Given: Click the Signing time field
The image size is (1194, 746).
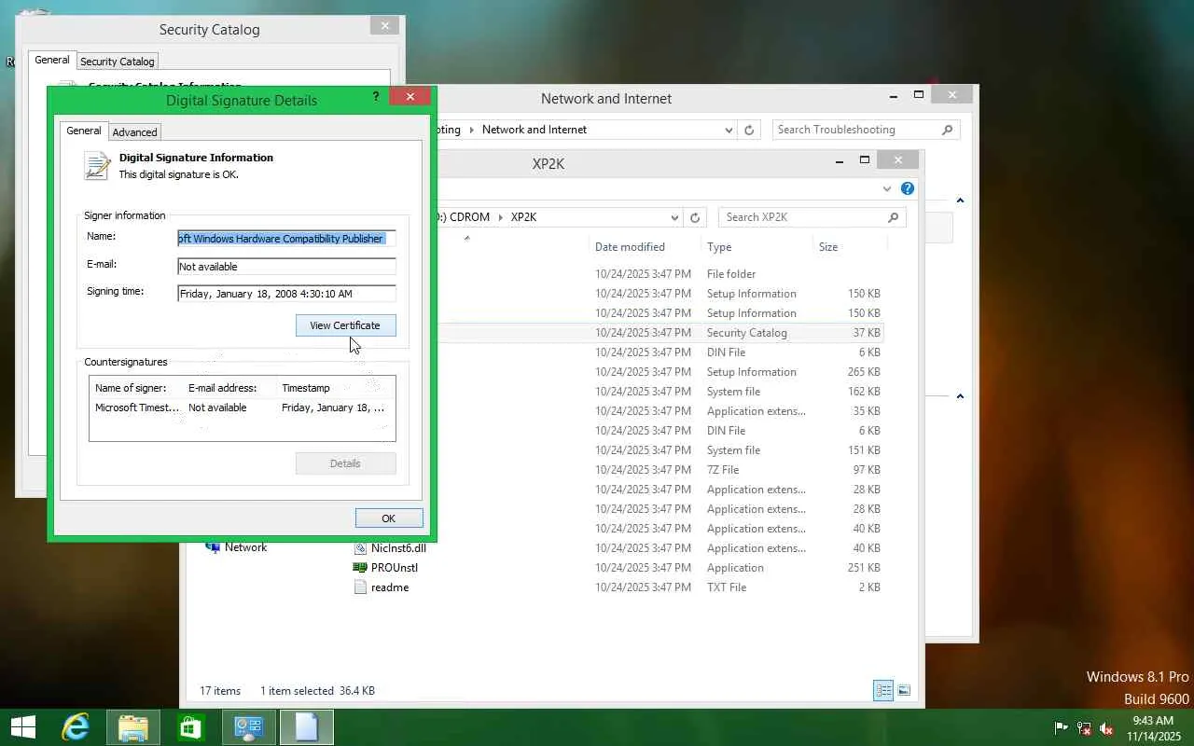Looking at the screenshot, I should tap(286, 294).
